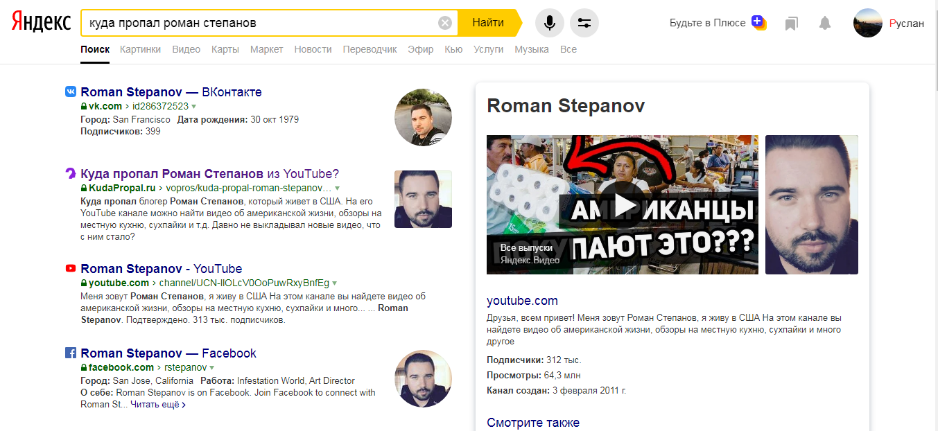Switch to the Новости tab
The image size is (938, 431).
pos(313,49)
